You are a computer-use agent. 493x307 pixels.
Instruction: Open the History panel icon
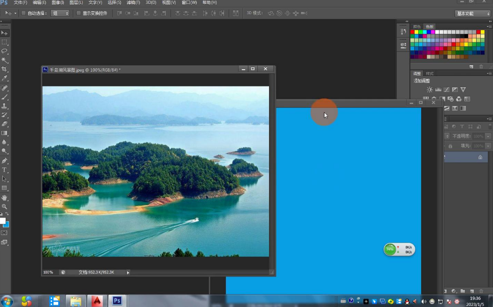tap(403, 31)
